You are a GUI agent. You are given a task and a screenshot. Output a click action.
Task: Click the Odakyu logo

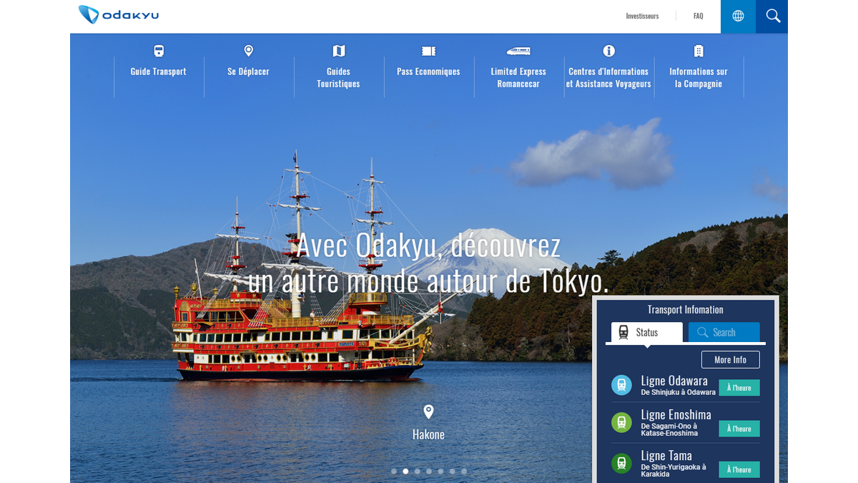click(118, 14)
